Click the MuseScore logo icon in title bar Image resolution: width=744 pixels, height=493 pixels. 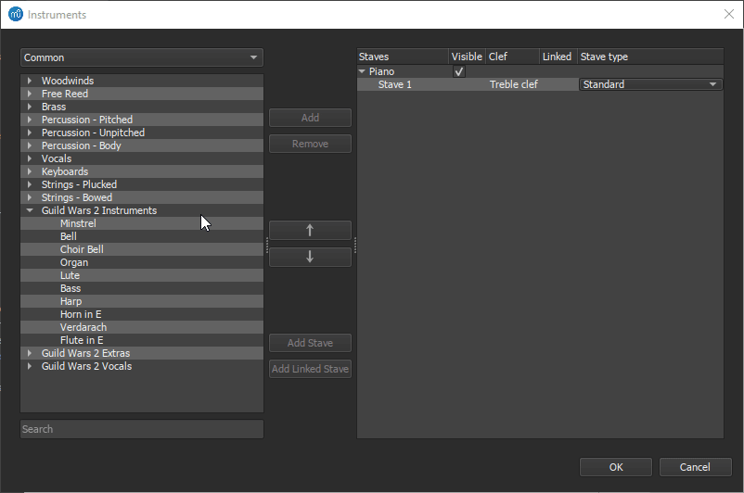(x=16, y=14)
